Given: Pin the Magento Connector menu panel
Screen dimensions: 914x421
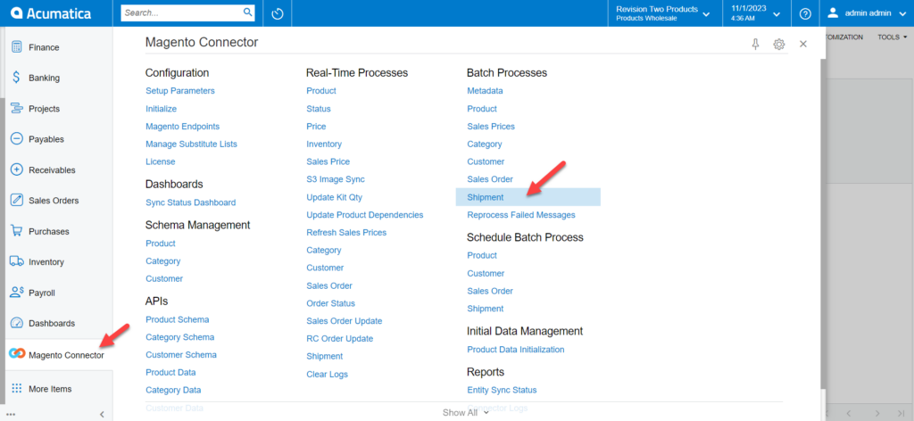Looking at the screenshot, I should 755,45.
